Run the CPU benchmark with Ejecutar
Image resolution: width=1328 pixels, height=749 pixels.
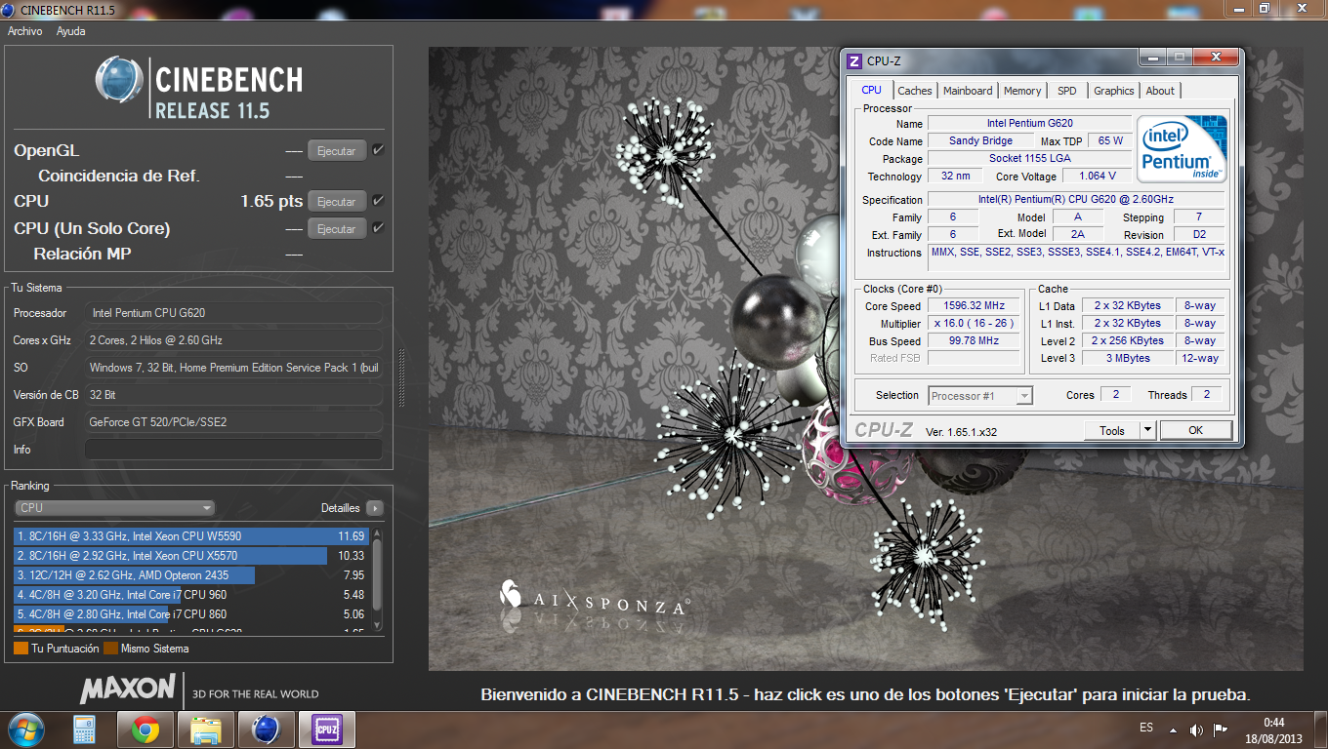pos(337,202)
